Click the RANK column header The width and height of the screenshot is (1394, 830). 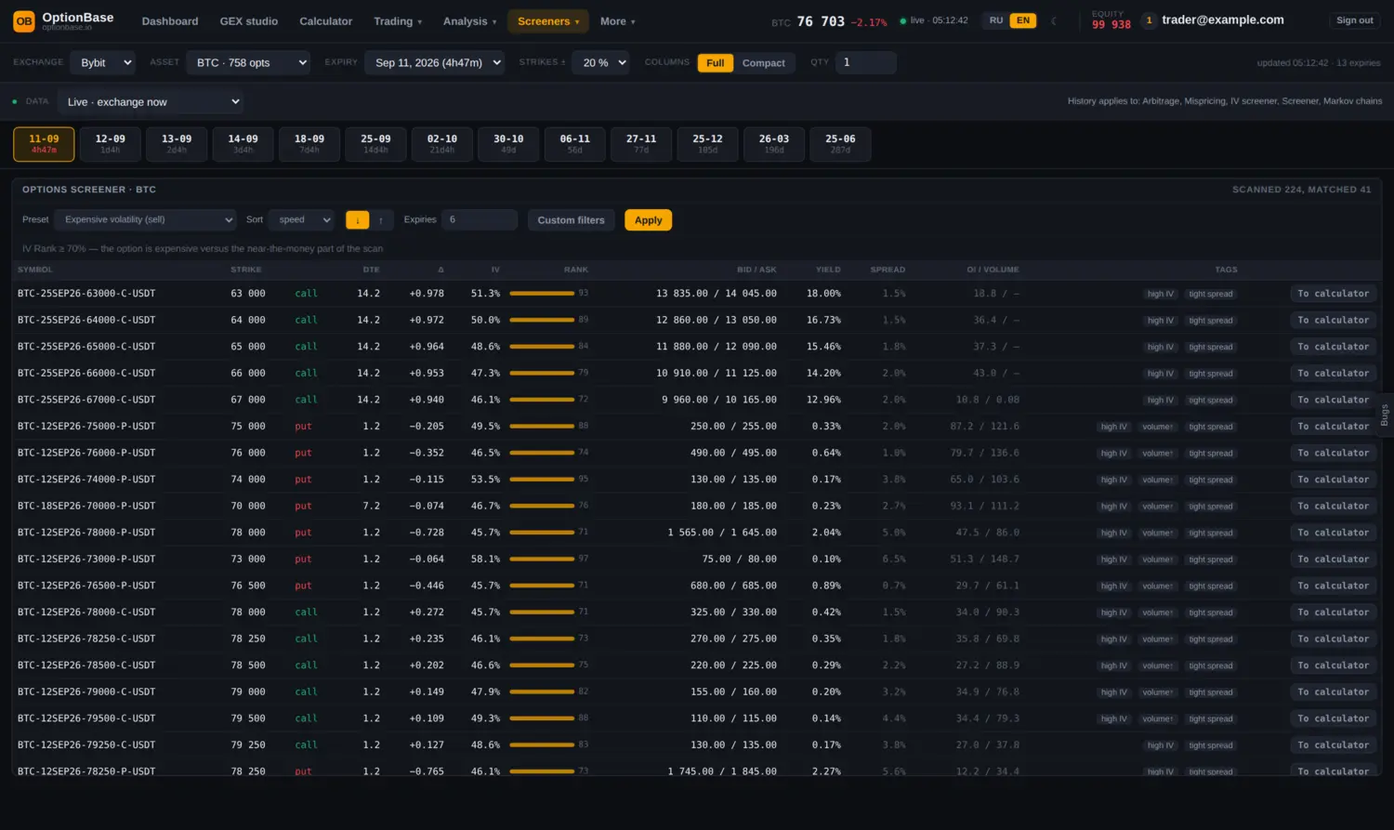[x=576, y=270]
